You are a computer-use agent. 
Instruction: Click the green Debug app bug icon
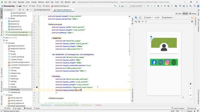(158, 6)
